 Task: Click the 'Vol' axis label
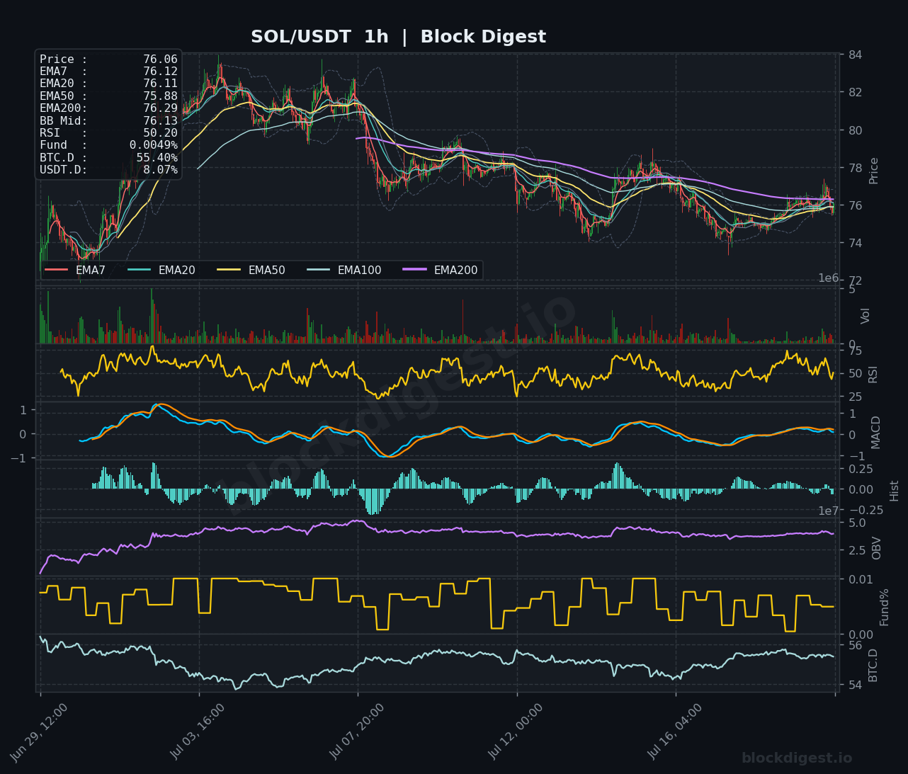coord(866,316)
